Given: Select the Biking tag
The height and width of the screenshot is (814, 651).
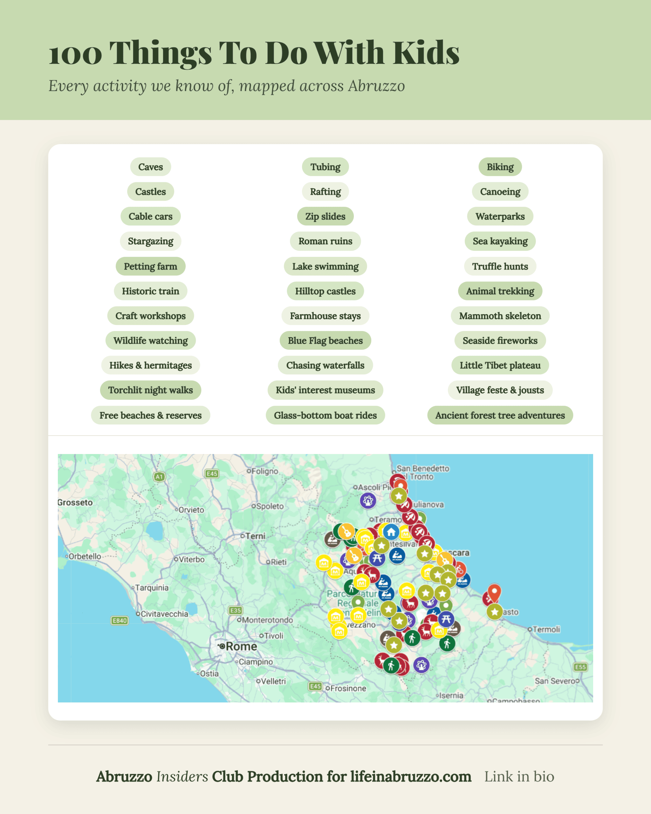Looking at the screenshot, I should point(500,167).
